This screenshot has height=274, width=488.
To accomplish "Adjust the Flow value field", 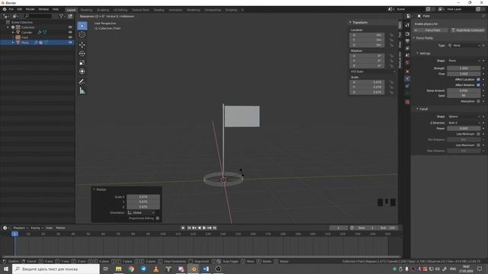I will (x=464, y=74).
